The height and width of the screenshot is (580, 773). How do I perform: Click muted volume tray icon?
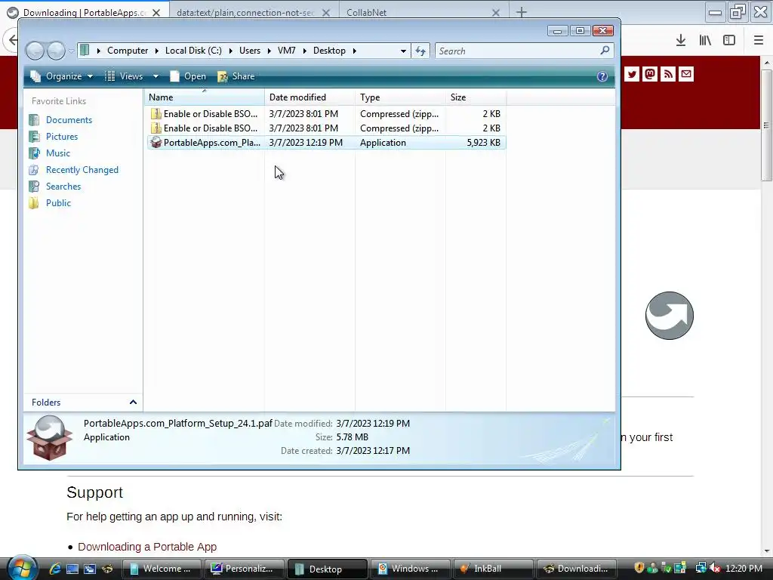tap(714, 569)
